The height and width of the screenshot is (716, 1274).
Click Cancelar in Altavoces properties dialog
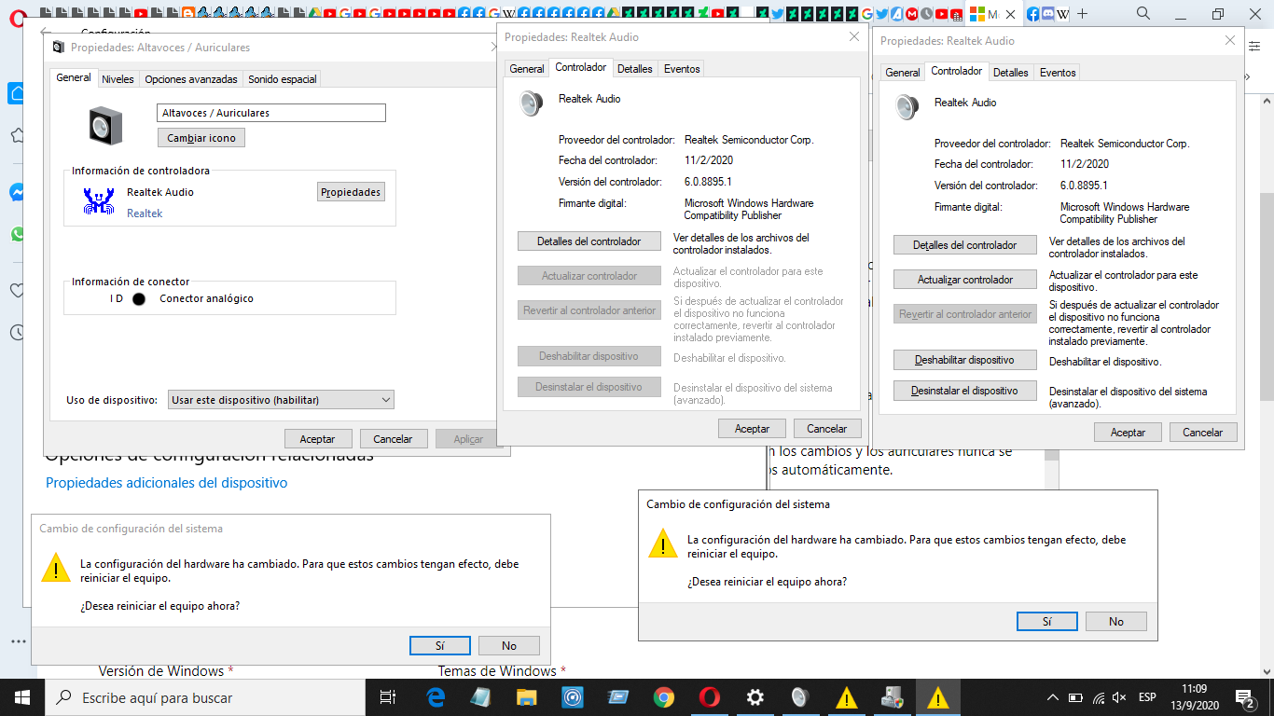(393, 439)
